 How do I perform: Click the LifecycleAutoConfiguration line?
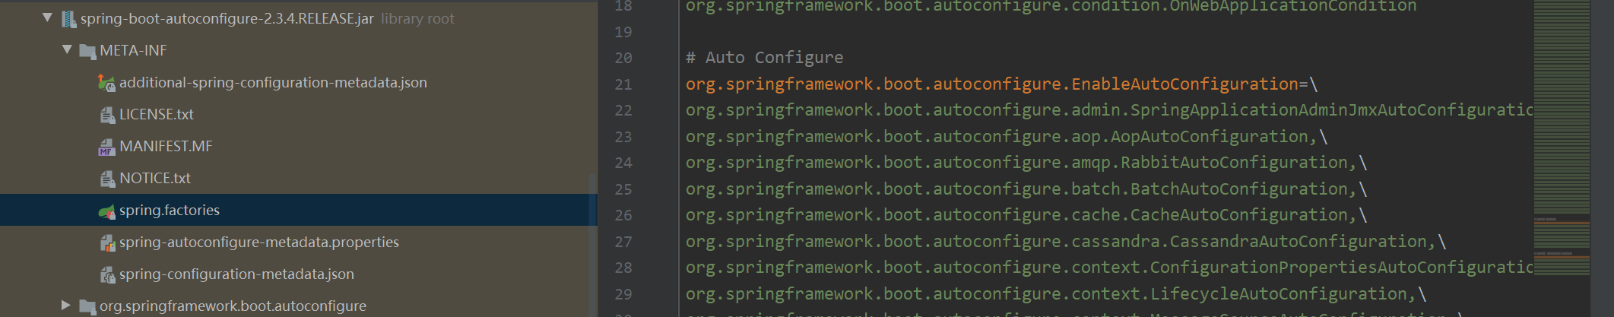click(1056, 294)
